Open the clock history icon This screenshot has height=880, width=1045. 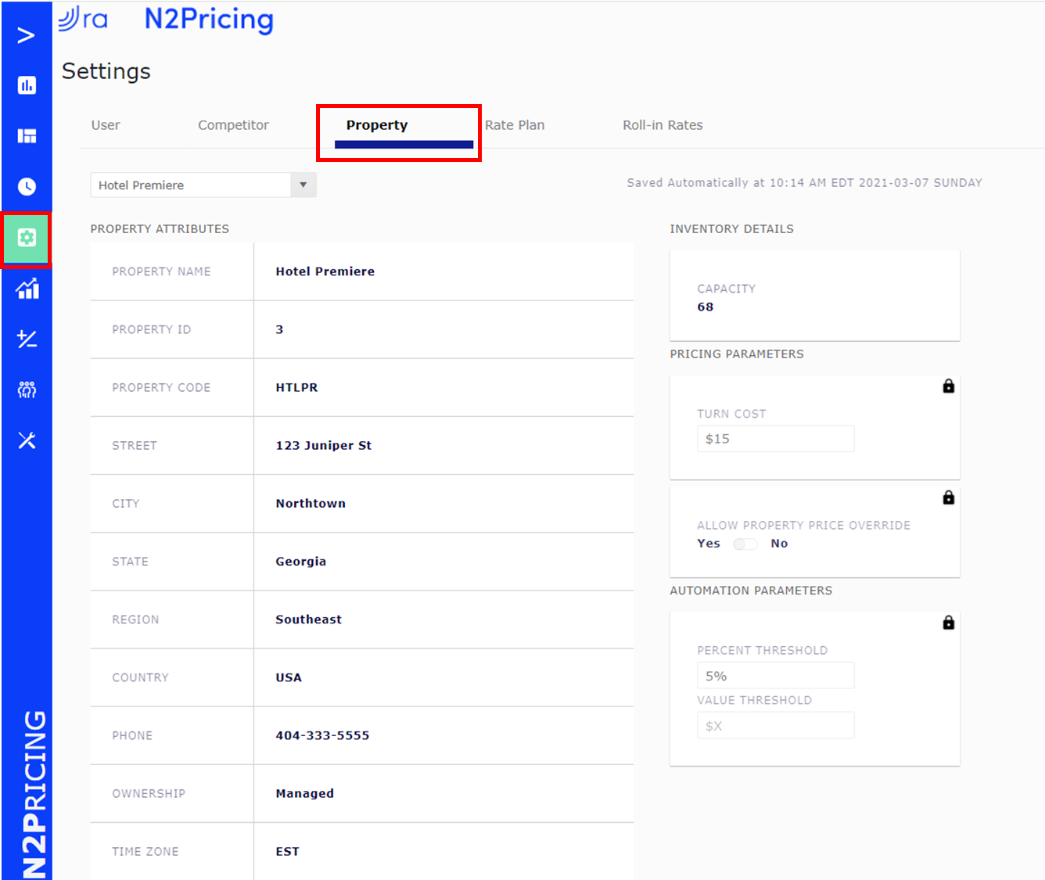click(x=26, y=186)
